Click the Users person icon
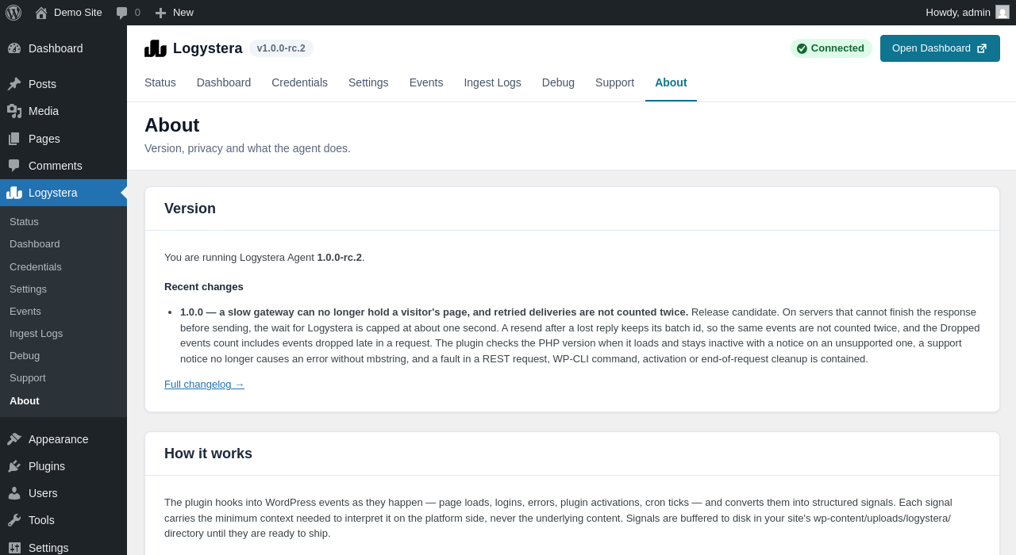Screen dimensions: 1016x555 [x=14, y=493]
